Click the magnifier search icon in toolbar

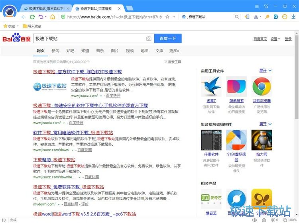(237, 17)
